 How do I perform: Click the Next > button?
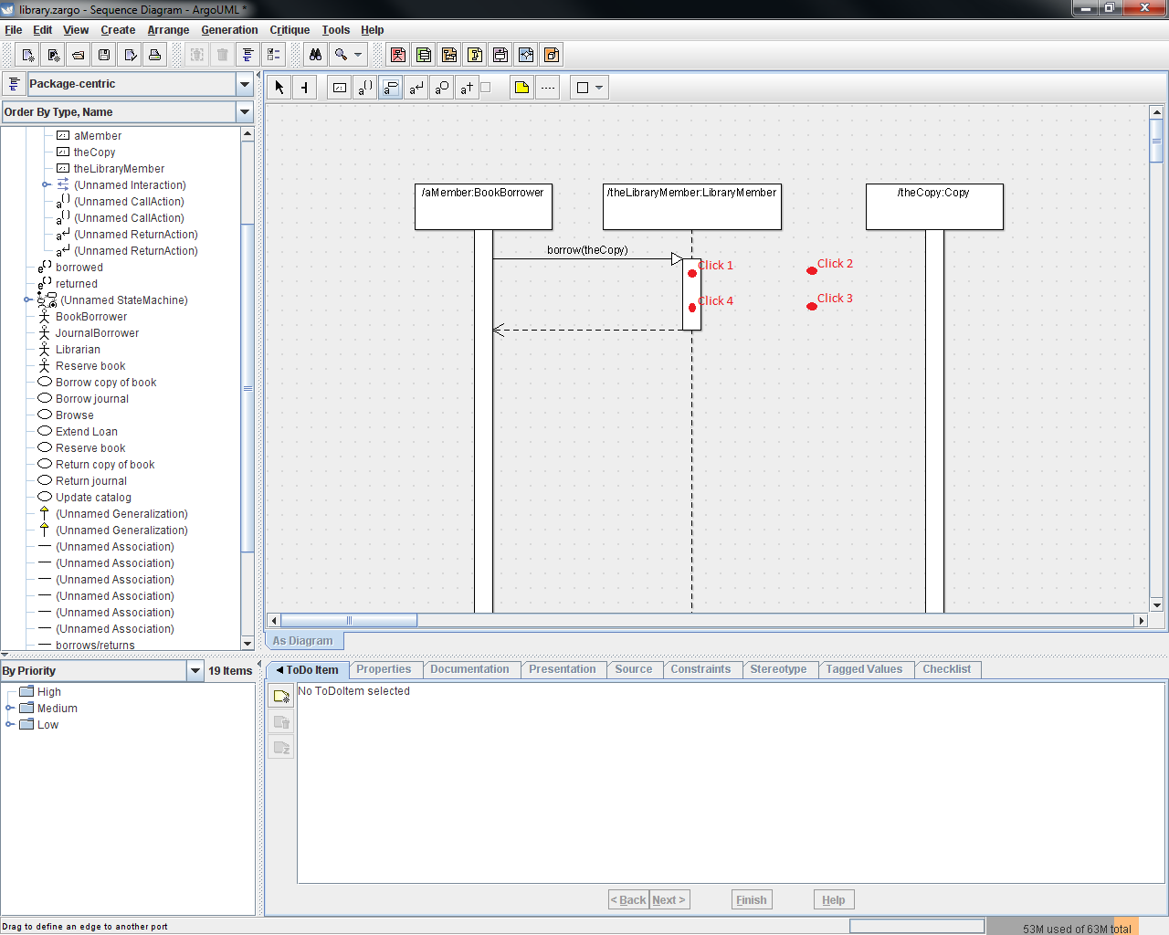(669, 900)
